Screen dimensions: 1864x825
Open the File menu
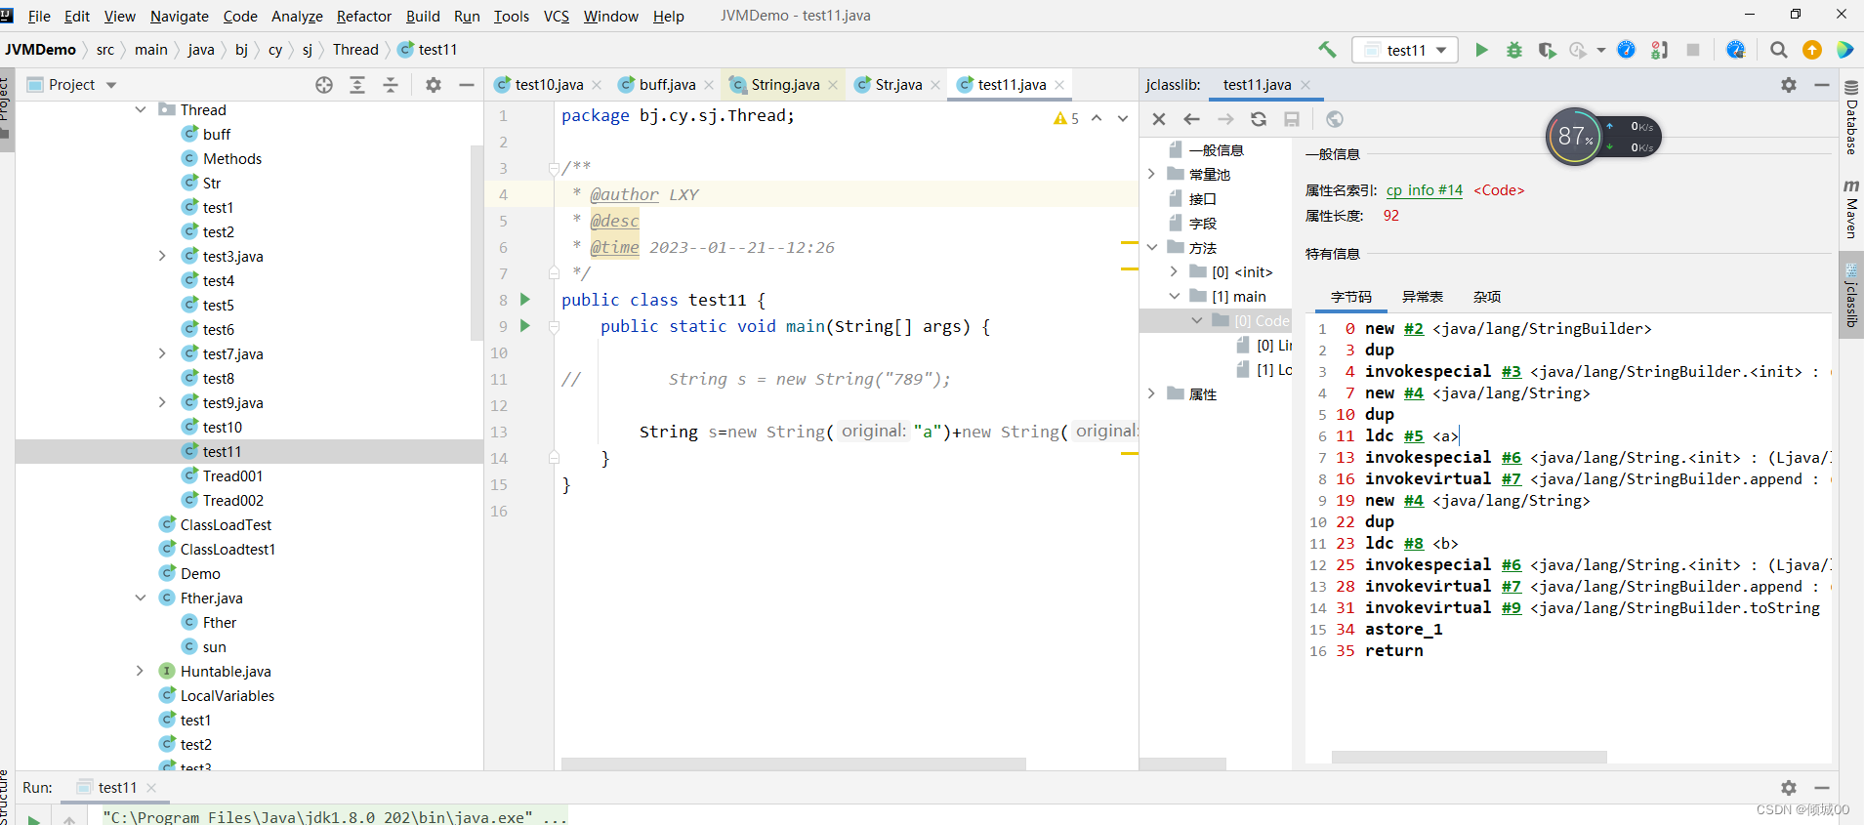click(x=39, y=16)
